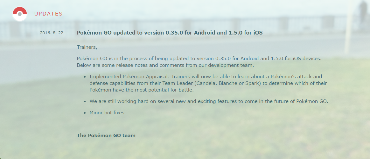Click the bullet dot before "We are still working"
The image size is (370, 159).
pos(85,102)
